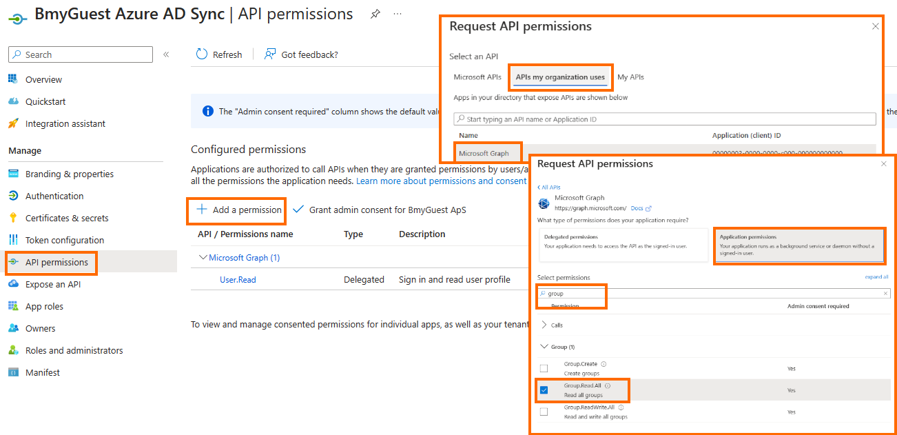Collapse the Group (1) permission section
The height and width of the screenshot is (435, 897).
(x=544, y=347)
